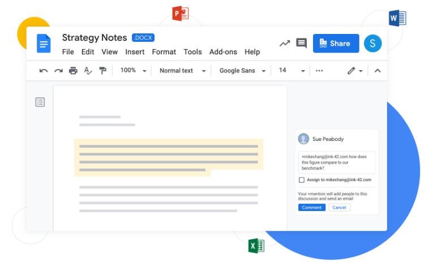
Task: Select the Paint format roller icon
Action: tap(102, 71)
